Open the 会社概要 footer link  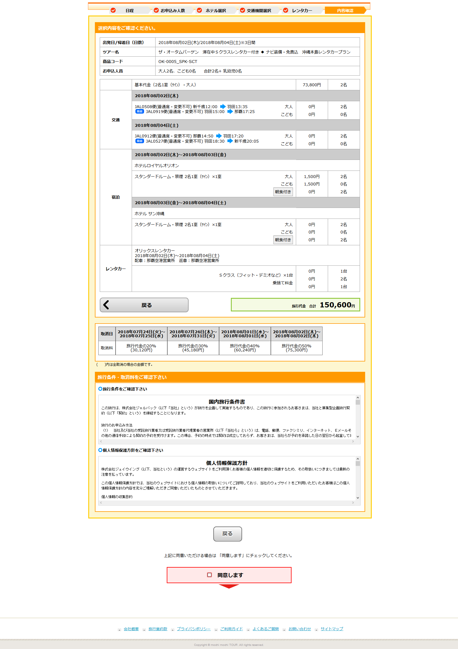[x=131, y=629]
